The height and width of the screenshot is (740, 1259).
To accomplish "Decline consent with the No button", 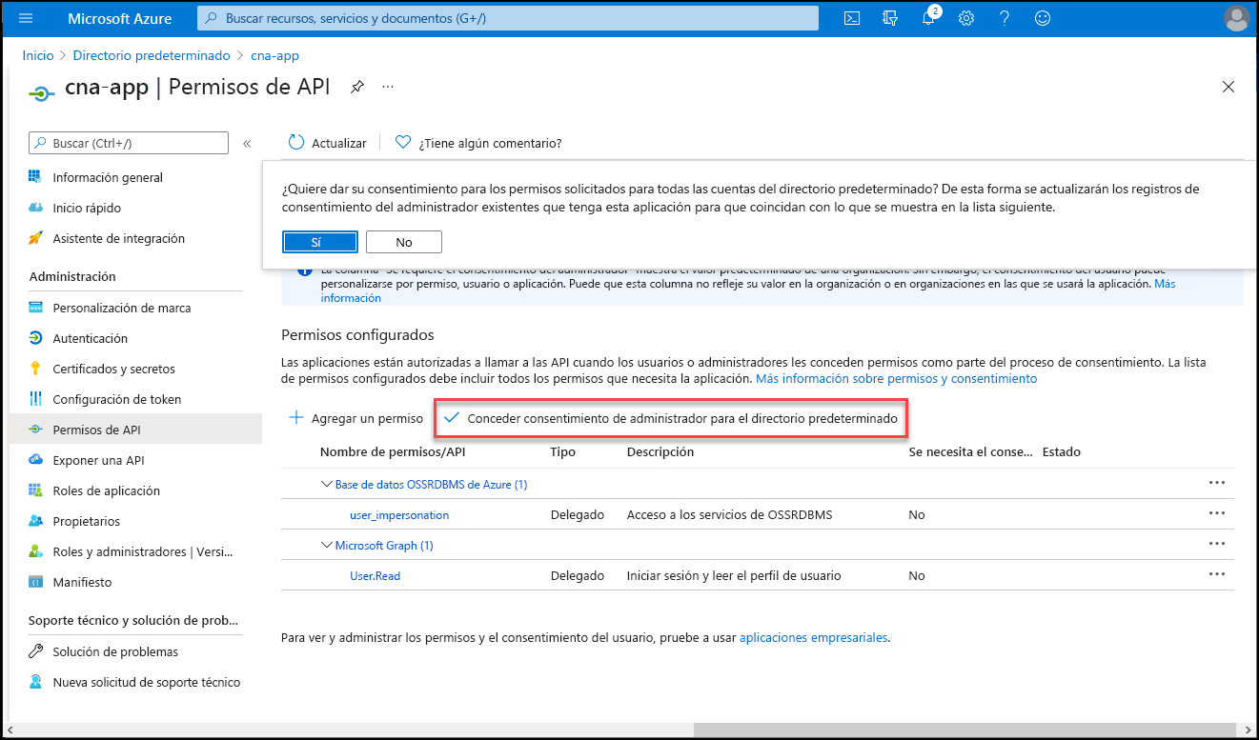I will (404, 242).
